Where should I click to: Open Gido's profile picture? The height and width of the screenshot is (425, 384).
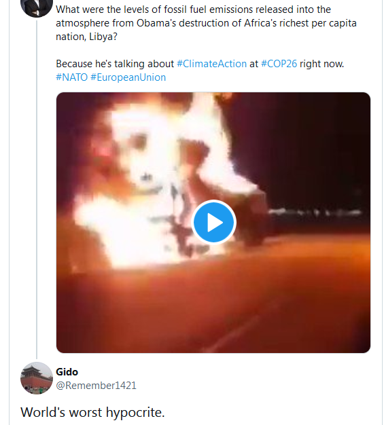click(37, 378)
